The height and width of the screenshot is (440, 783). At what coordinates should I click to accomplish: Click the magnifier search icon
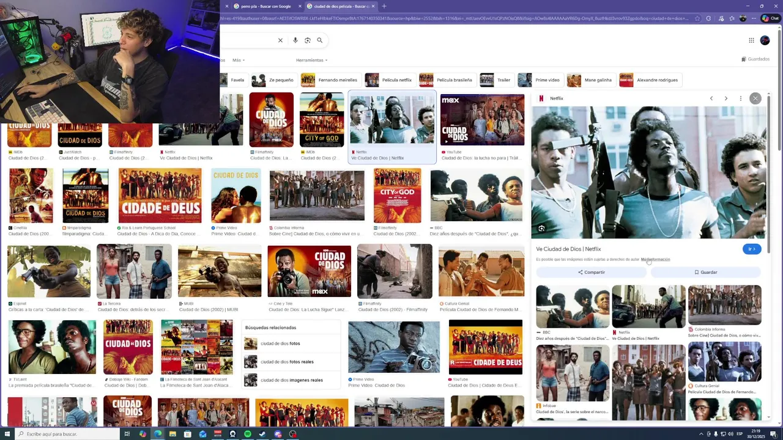coord(319,40)
